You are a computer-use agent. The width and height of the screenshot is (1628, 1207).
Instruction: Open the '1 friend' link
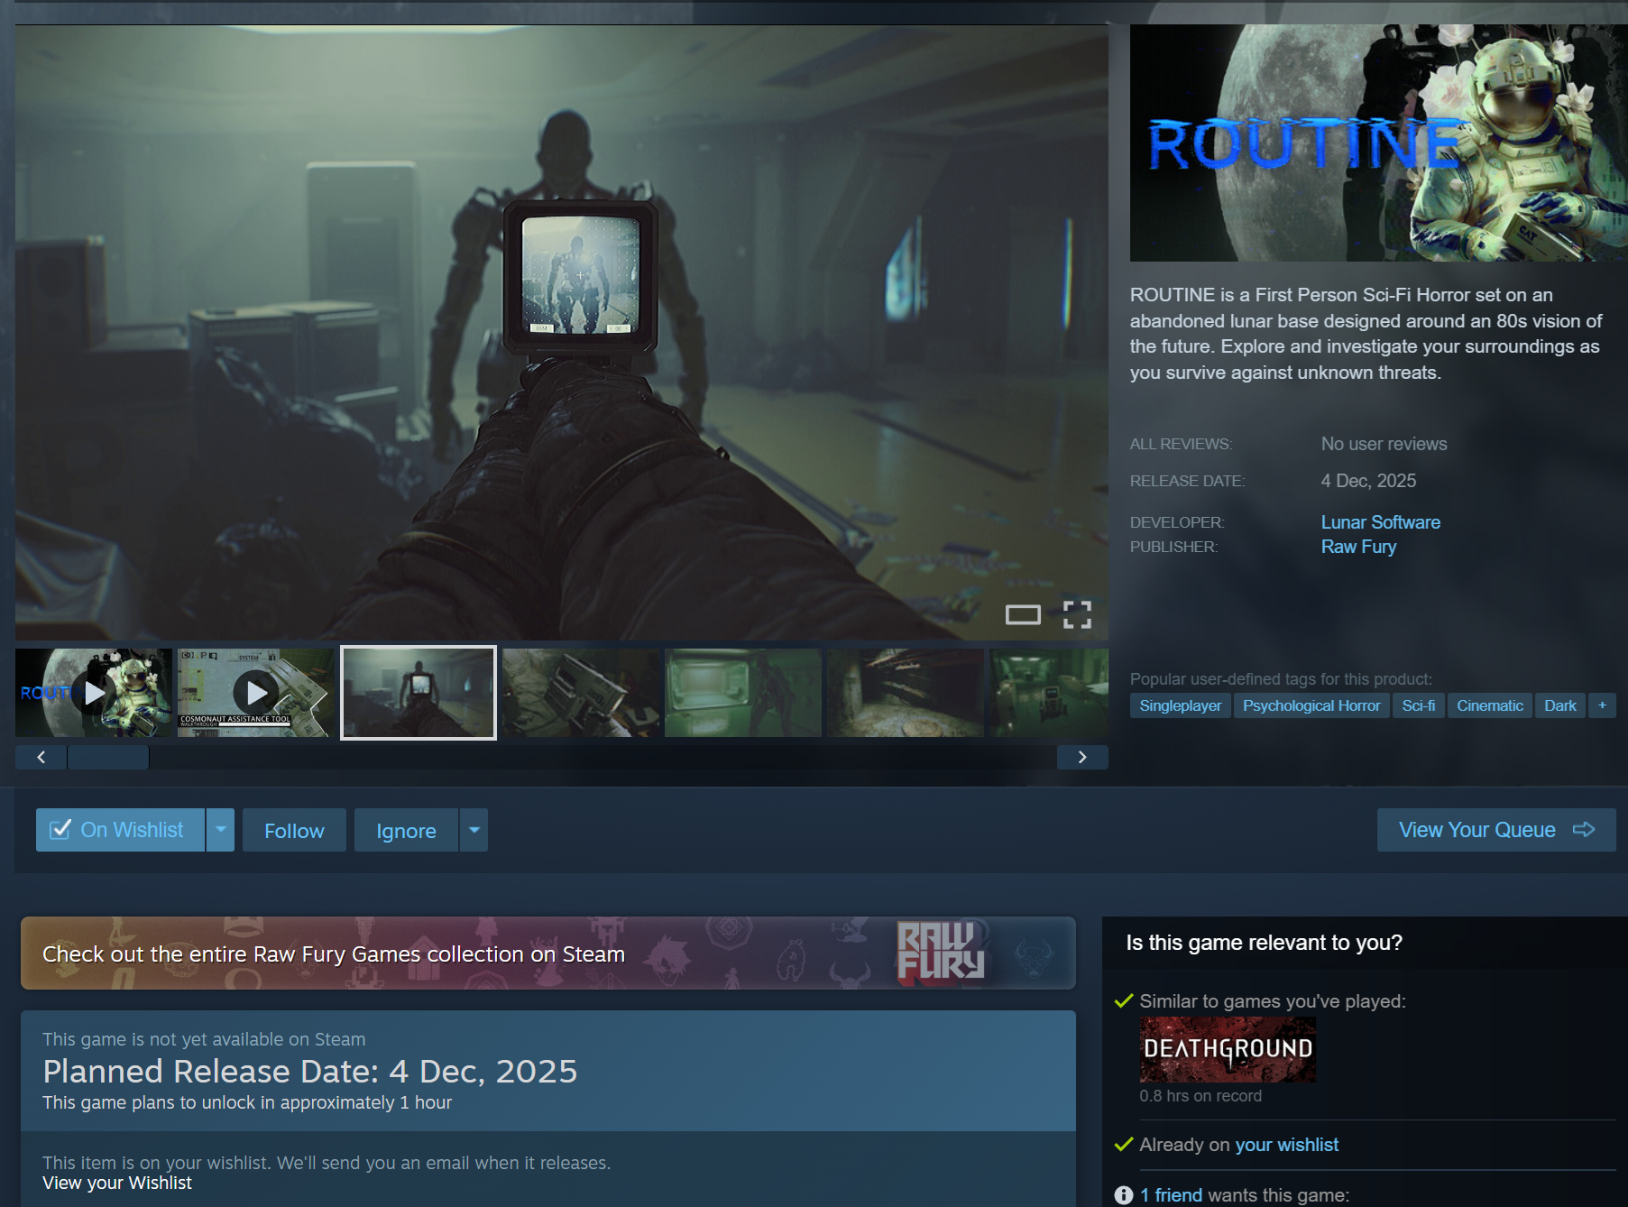pos(1172,1195)
